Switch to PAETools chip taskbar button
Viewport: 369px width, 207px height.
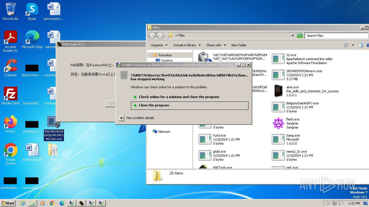82,203
